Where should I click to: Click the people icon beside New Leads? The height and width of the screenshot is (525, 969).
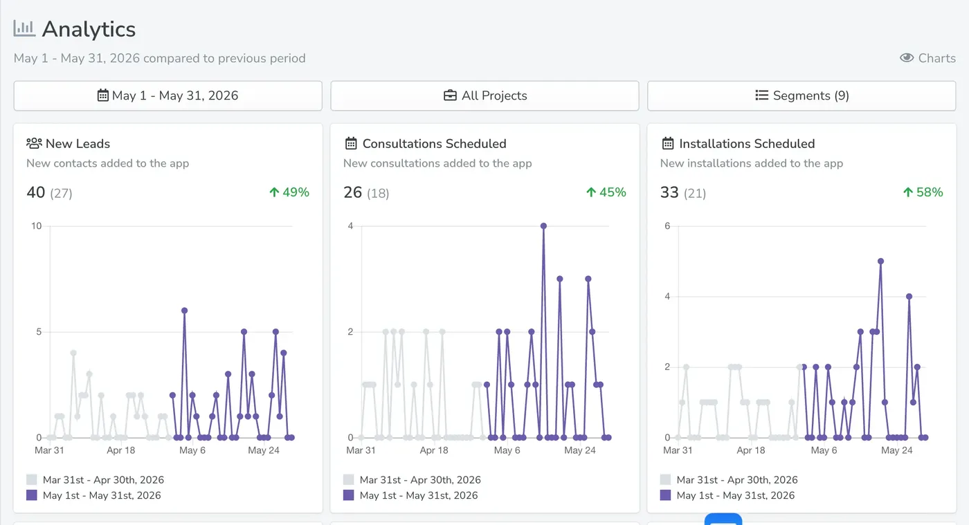pyautogui.click(x=34, y=143)
